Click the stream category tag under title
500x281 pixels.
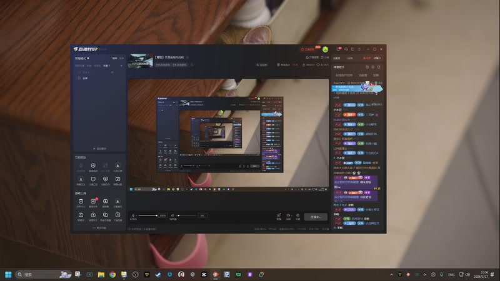pyautogui.click(x=171, y=65)
